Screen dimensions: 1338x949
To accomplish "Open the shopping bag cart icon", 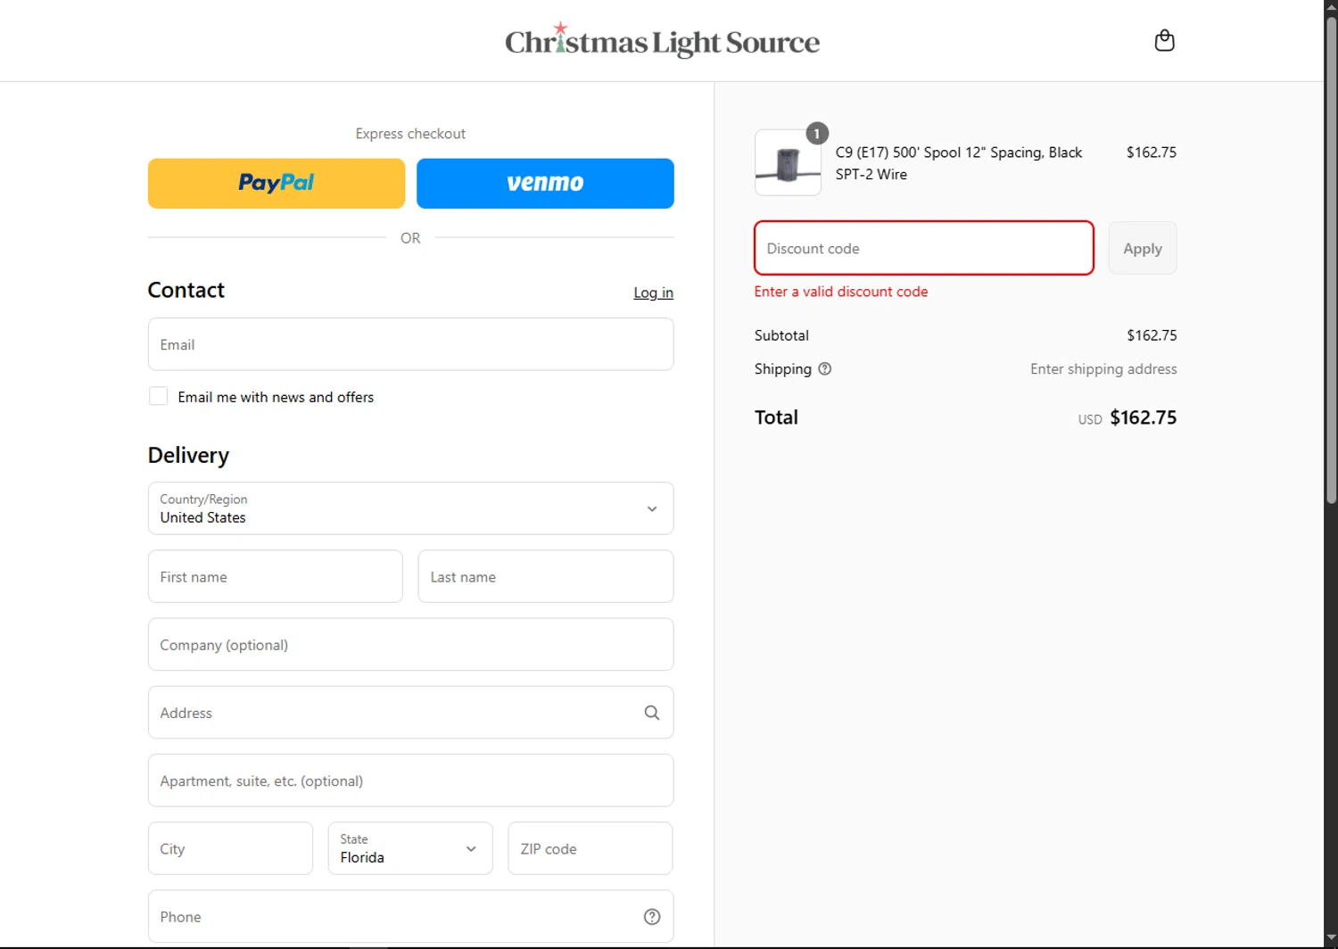I will [1164, 41].
